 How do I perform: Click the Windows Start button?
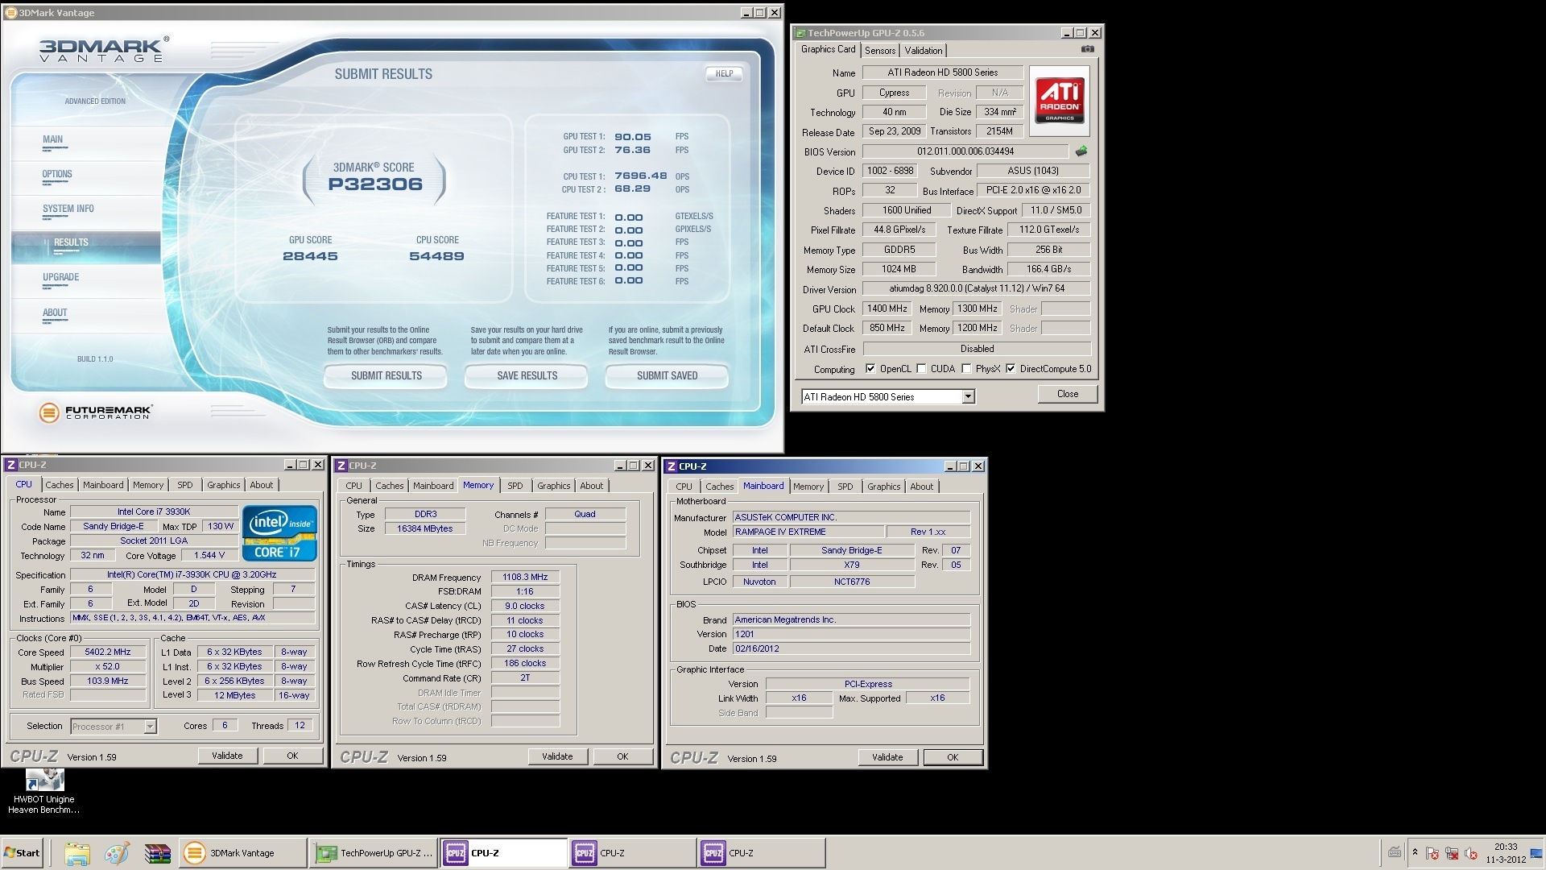(x=22, y=853)
